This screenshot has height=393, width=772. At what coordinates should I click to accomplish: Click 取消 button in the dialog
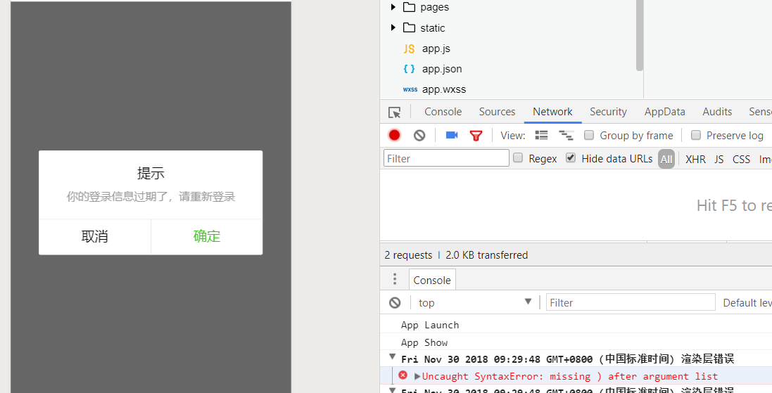click(x=95, y=237)
